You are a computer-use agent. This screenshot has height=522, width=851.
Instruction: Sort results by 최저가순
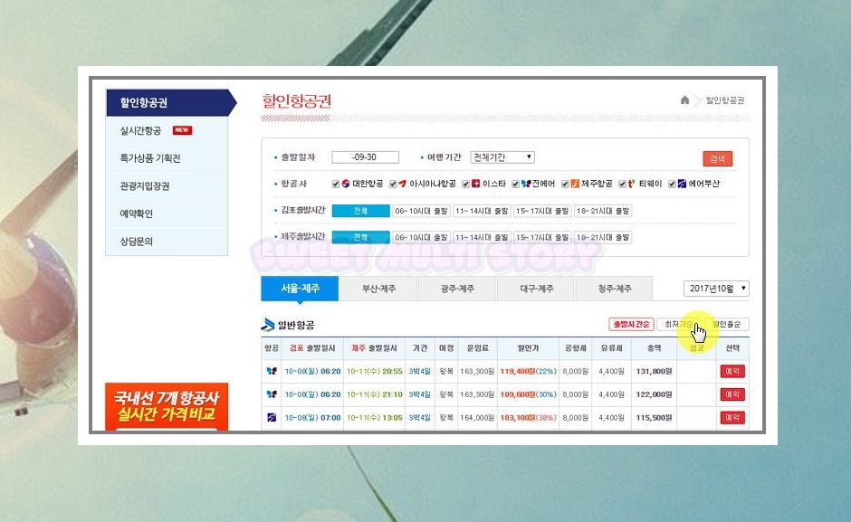pyautogui.click(x=678, y=325)
